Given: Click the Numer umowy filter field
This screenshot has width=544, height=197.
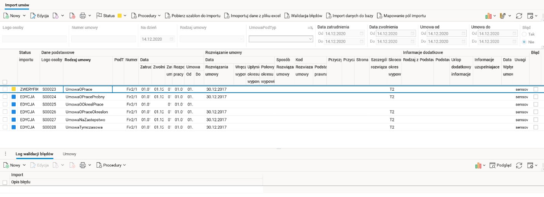Looking at the screenshot, I should tap(103, 39).
